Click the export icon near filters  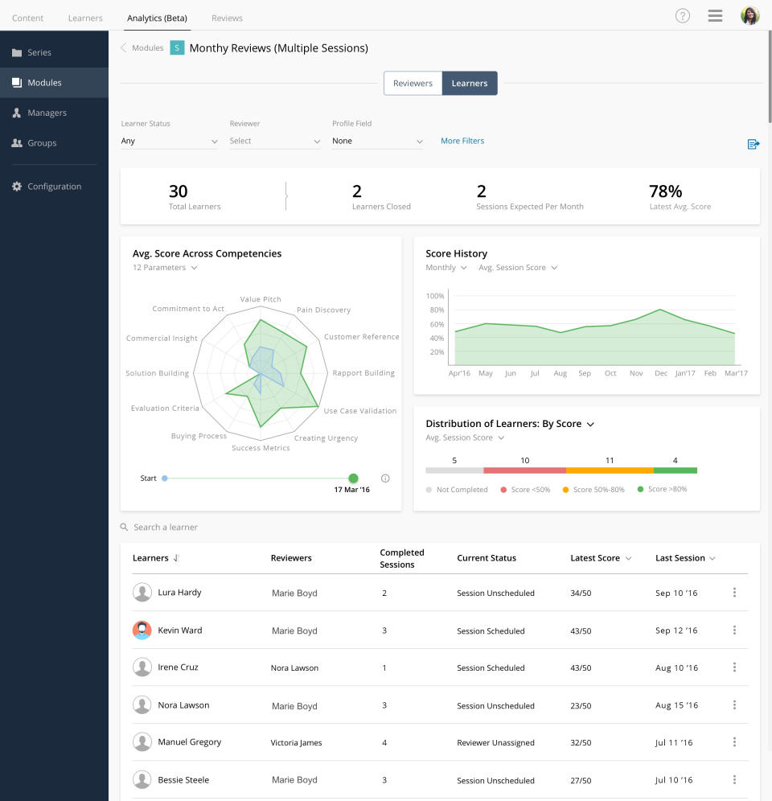point(753,144)
